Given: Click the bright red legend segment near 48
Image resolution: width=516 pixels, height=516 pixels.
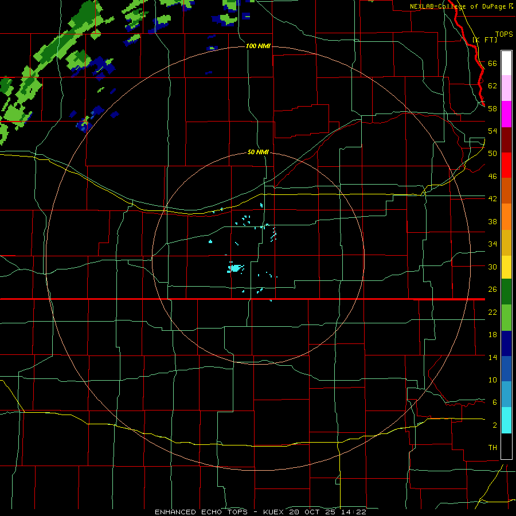Looking at the screenshot, I should [x=506, y=165].
